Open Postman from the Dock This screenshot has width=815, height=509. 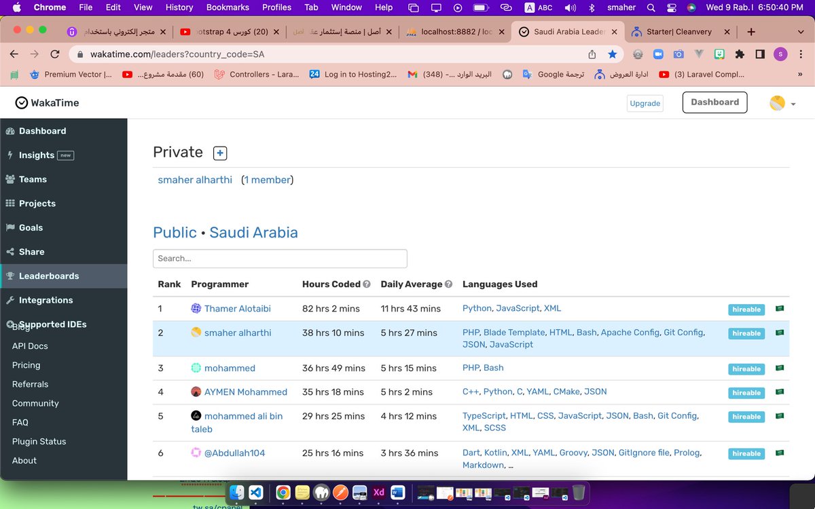pyautogui.click(x=341, y=492)
